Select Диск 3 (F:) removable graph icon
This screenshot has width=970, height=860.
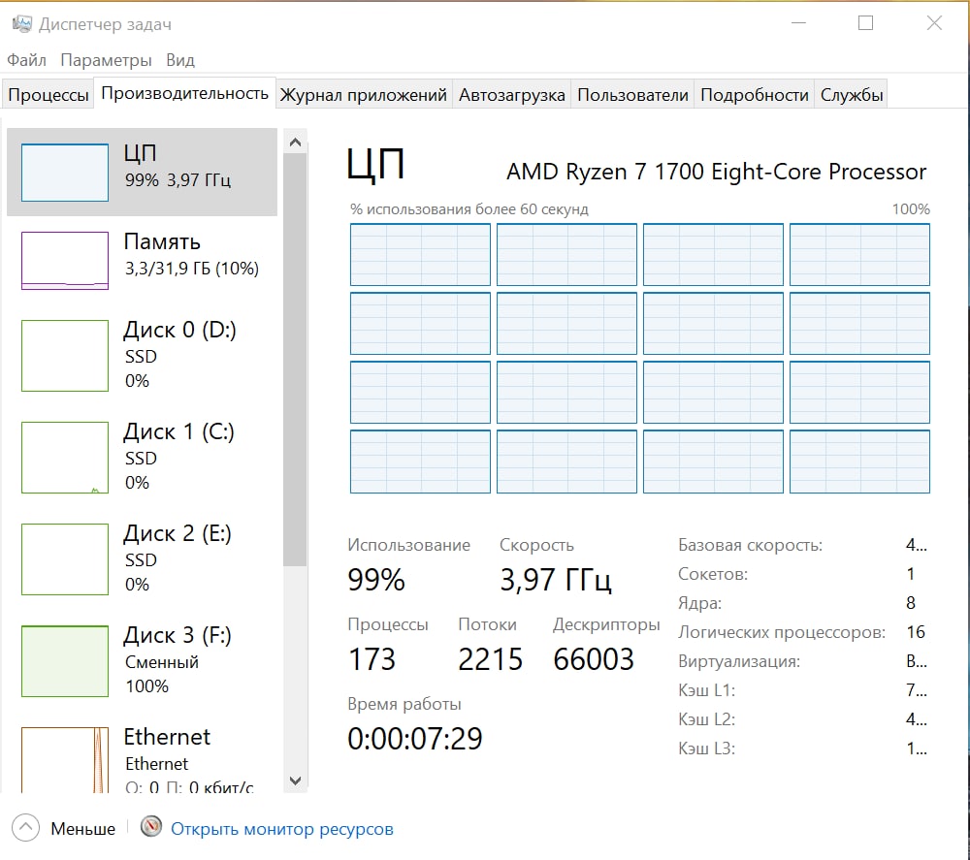tap(64, 661)
